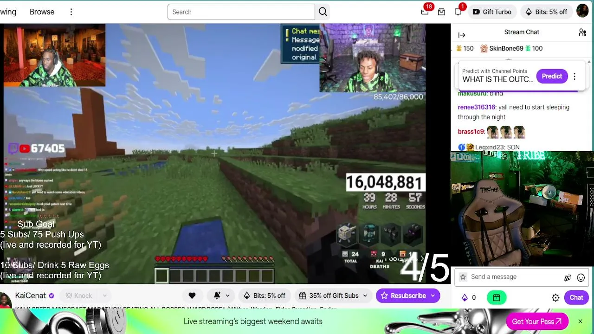Open the chat community people icon
Viewport: 594px width, 334px height.
(x=582, y=32)
